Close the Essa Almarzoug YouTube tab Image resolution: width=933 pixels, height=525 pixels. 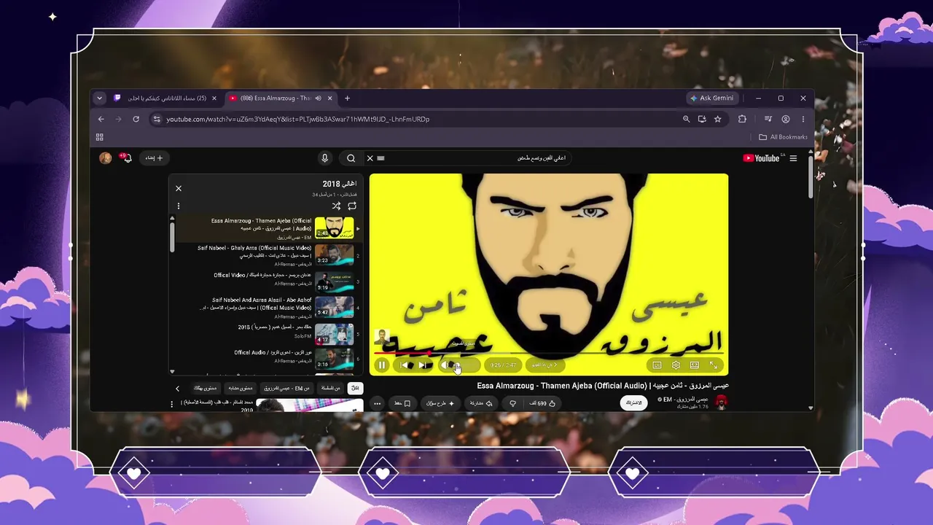330,98
